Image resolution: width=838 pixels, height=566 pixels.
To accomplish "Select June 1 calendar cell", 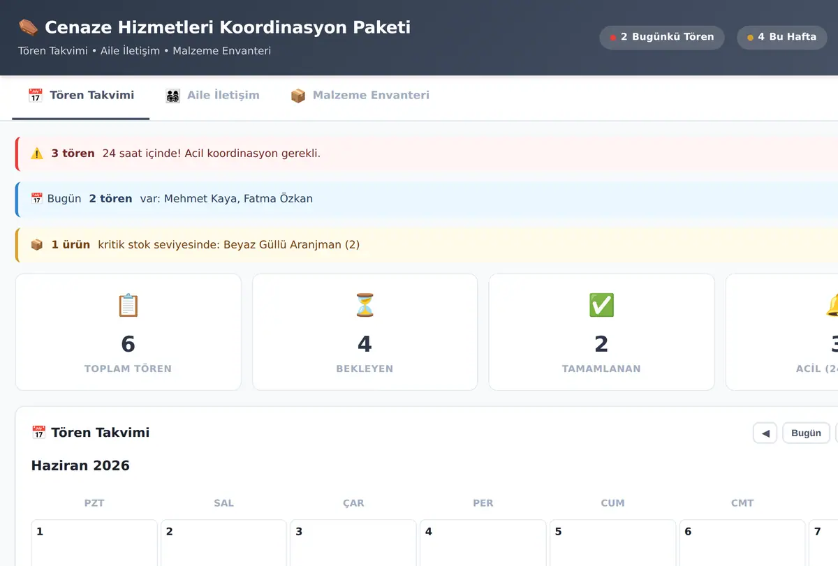I will tap(94, 543).
